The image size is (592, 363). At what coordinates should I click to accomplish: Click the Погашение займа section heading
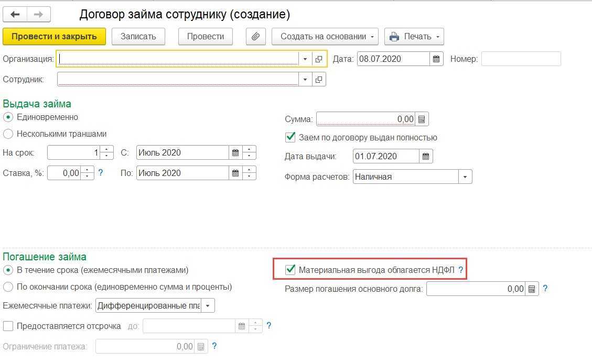(x=45, y=257)
